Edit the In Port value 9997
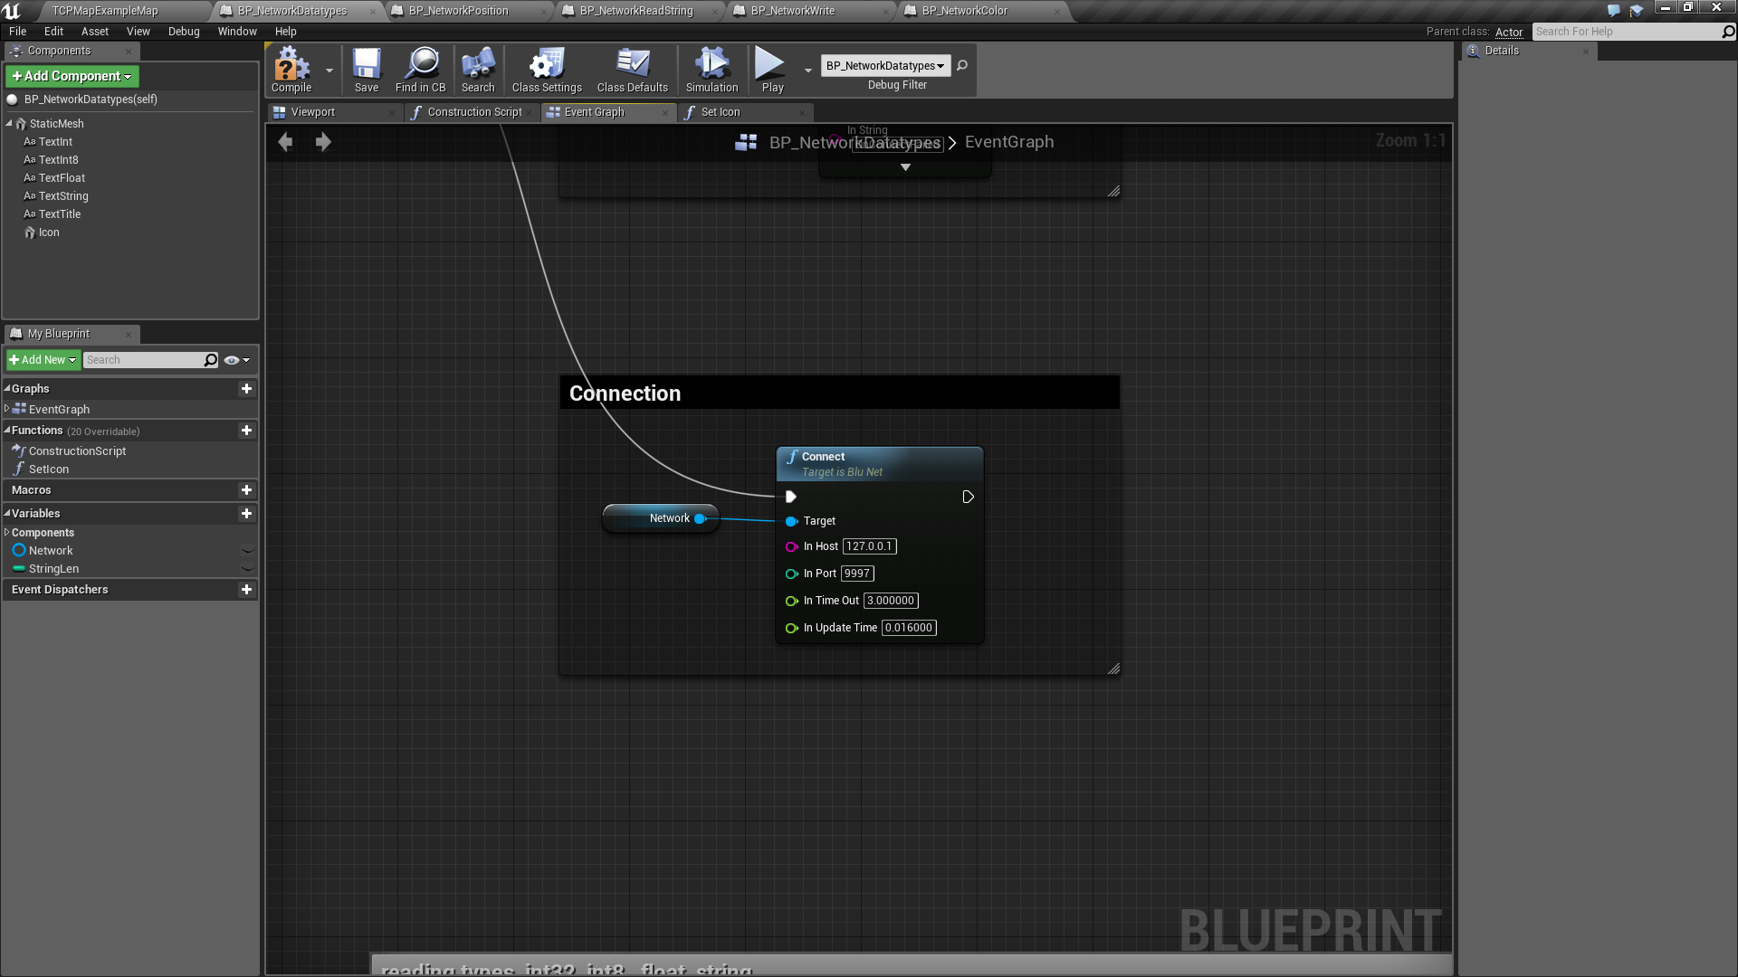 pyautogui.click(x=856, y=574)
